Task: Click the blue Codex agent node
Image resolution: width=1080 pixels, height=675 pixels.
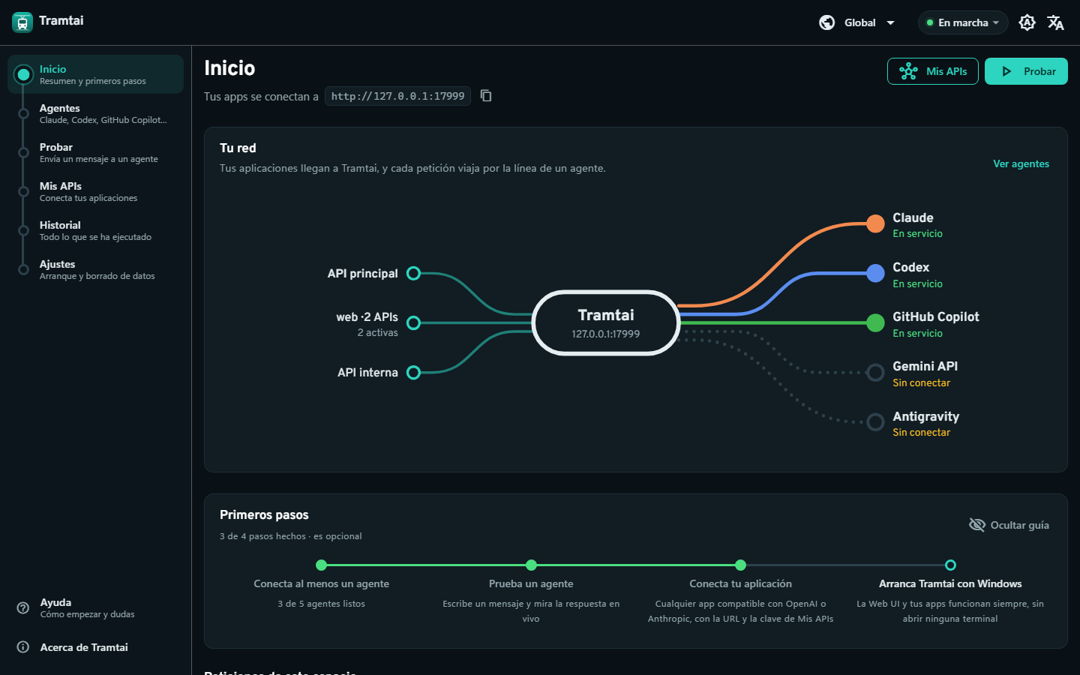Action: (875, 273)
